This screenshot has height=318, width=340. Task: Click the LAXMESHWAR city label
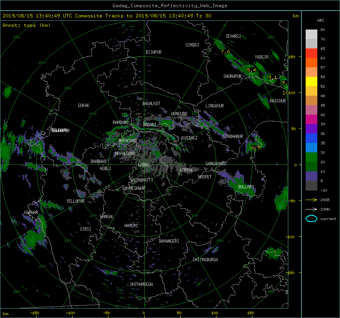coord(134,188)
